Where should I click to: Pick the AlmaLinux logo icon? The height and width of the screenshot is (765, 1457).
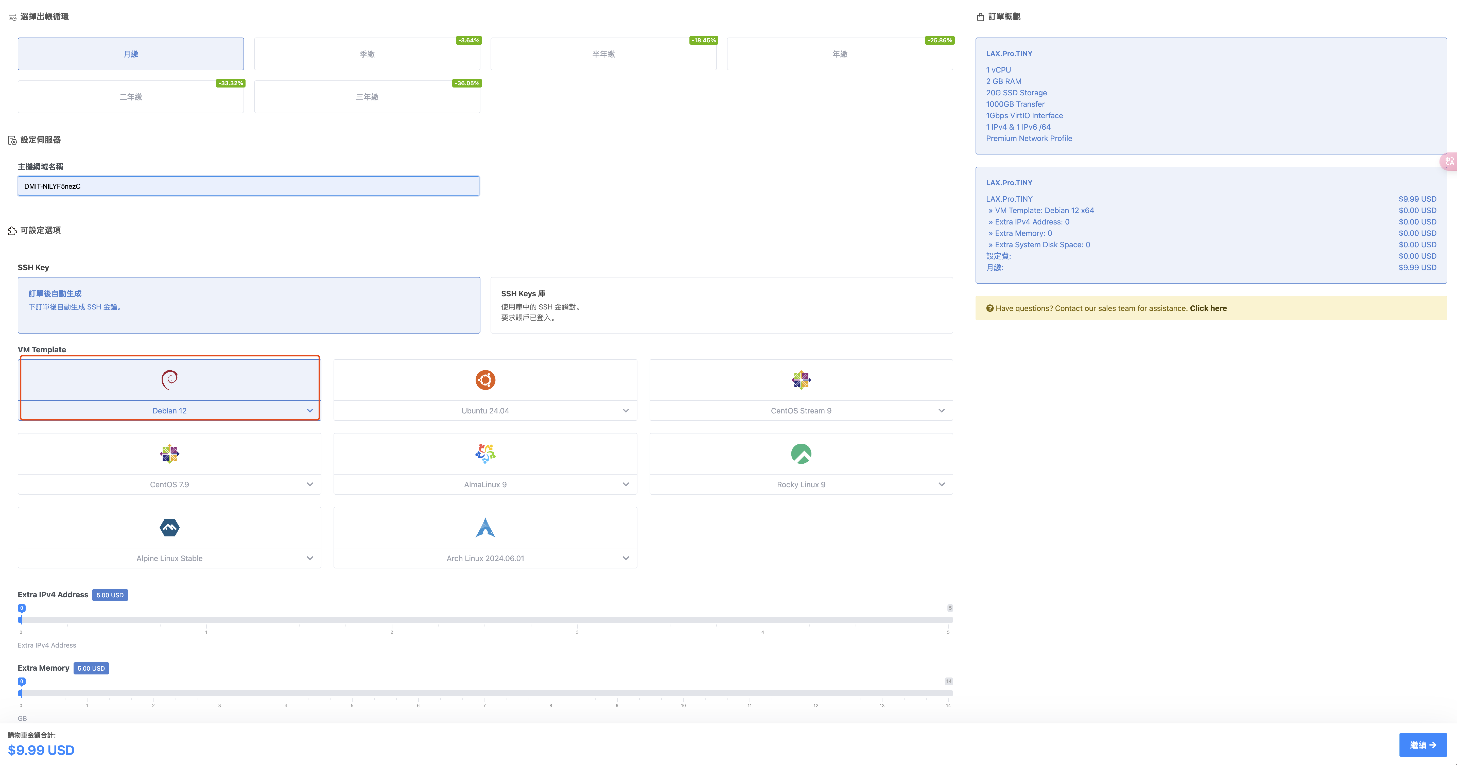tap(485, 454)
